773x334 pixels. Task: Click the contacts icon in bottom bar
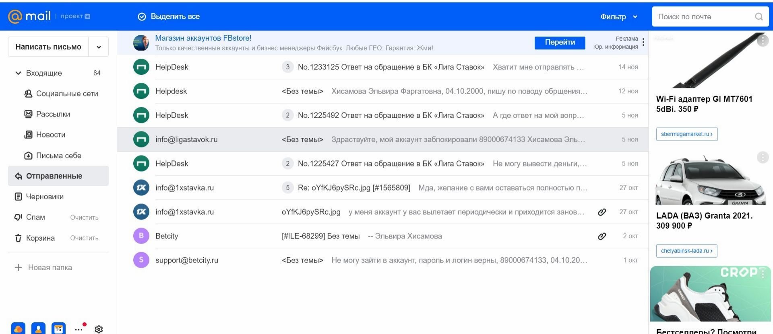(38, 328)
